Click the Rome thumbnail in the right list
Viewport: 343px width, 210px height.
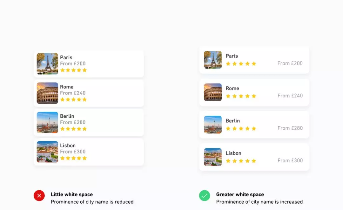tap(213, 92)
